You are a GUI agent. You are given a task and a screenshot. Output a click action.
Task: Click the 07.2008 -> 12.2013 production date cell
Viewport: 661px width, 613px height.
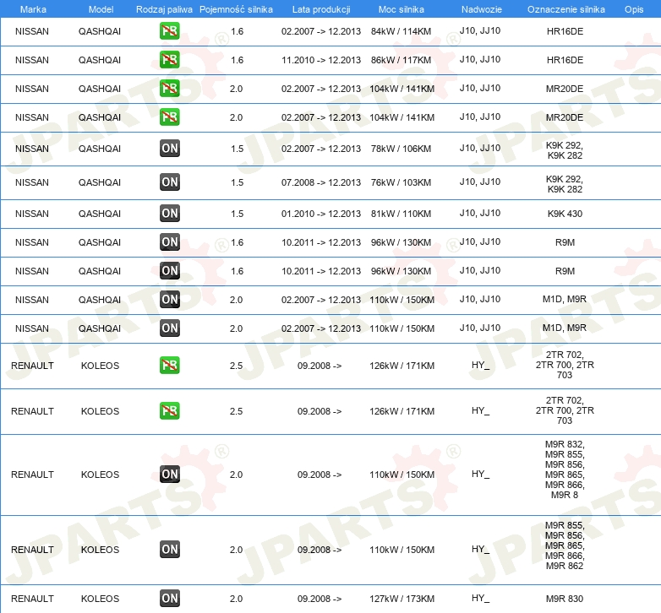click(320, 182)
